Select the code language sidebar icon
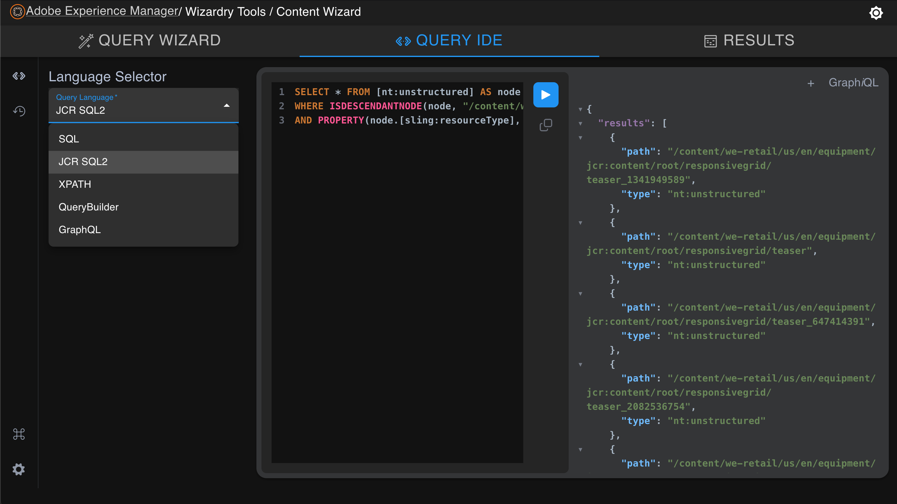 (19, 76)
